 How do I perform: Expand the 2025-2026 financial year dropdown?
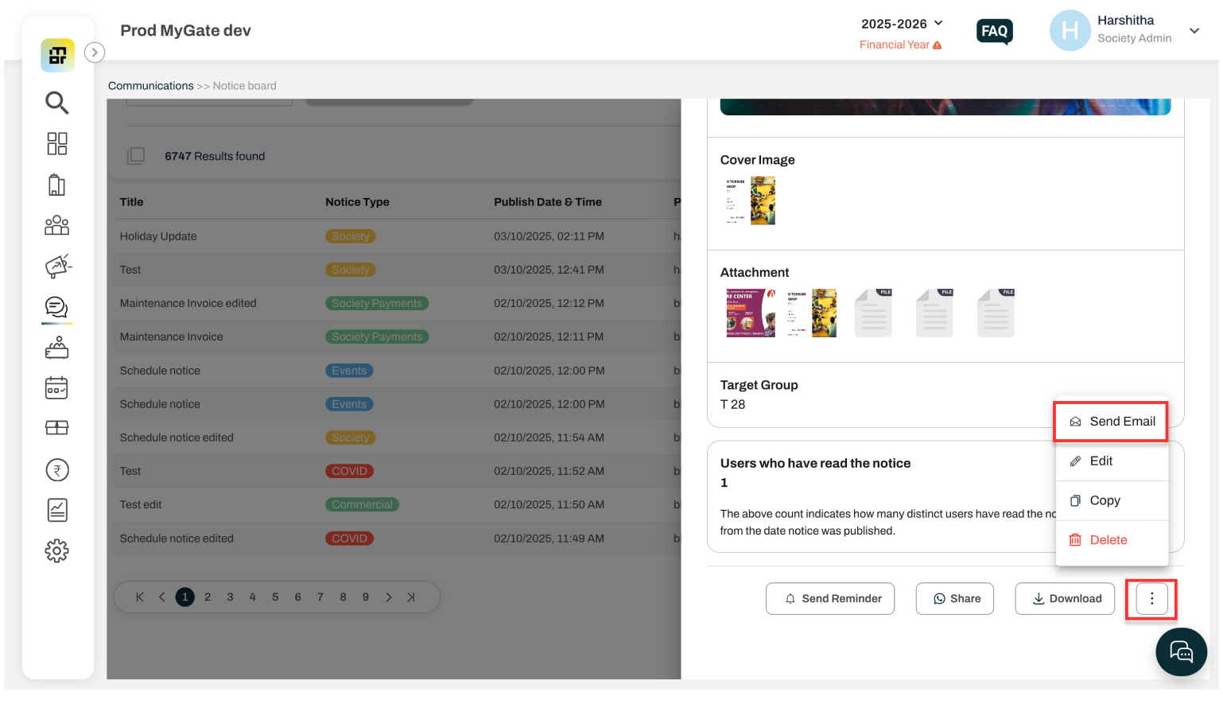point(902,24)
